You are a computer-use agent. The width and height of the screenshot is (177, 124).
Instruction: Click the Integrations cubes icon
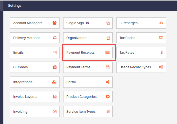[54, 82]
